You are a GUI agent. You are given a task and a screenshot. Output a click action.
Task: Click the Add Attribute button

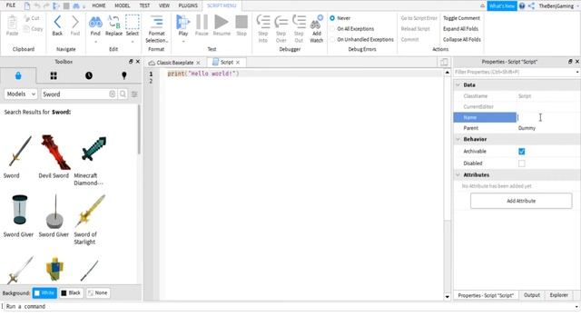click(521, 201)
